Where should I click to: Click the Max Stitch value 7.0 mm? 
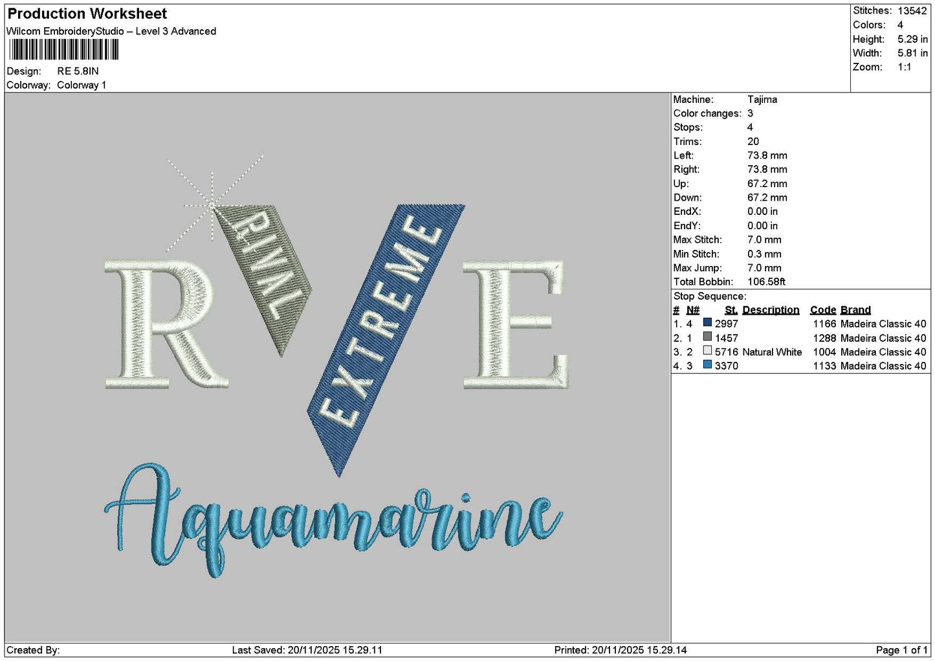[x=764, y=240]
